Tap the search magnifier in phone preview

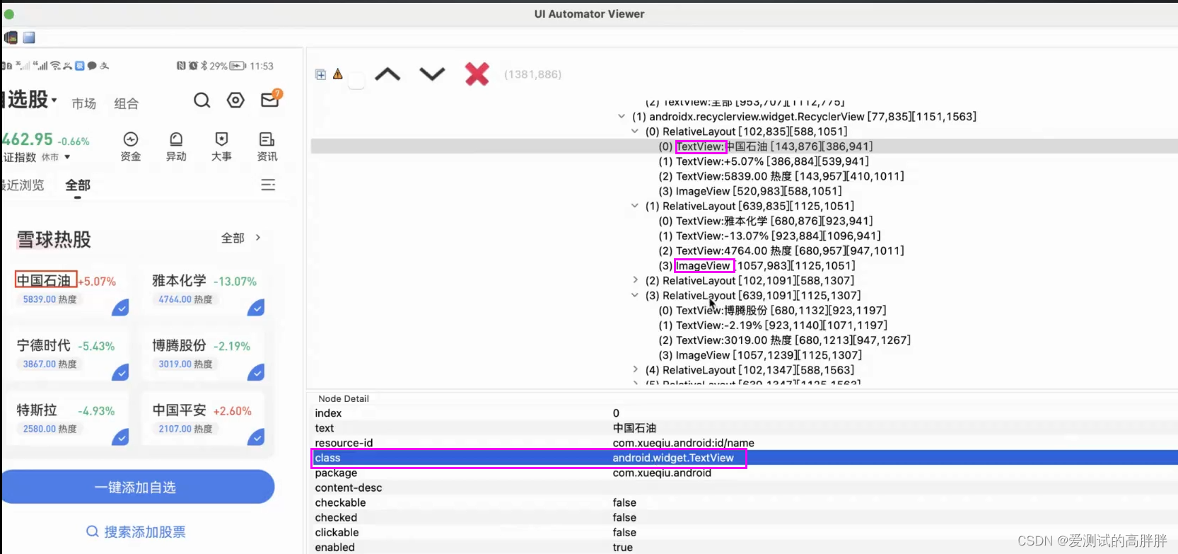tap(202, 100)
